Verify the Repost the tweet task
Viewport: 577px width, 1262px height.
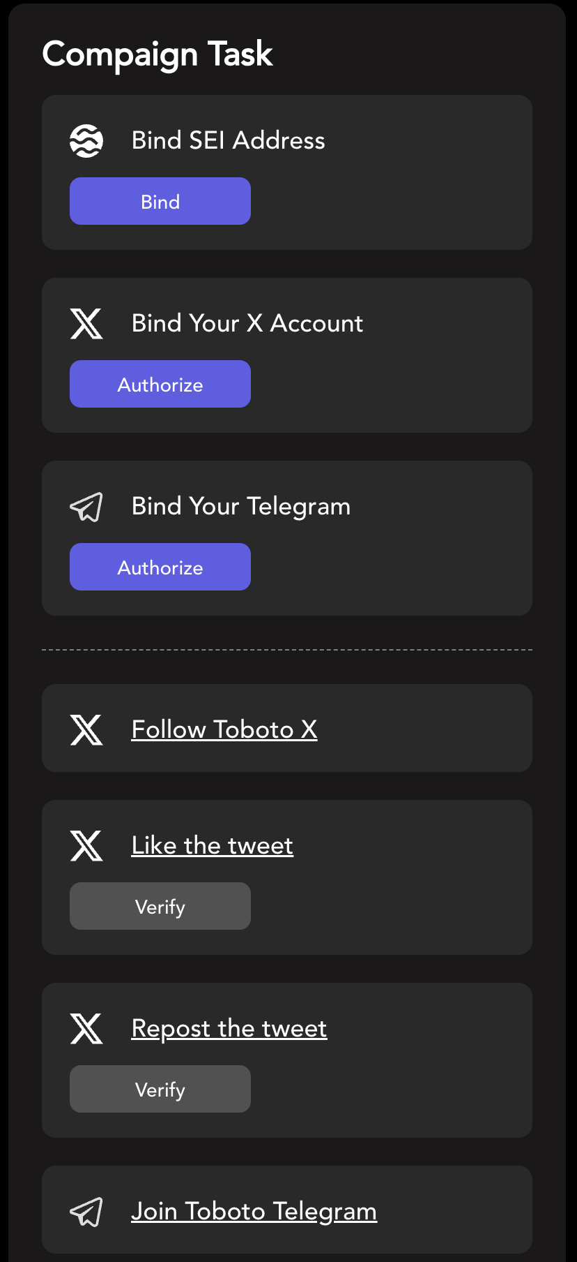[160, 1090]
